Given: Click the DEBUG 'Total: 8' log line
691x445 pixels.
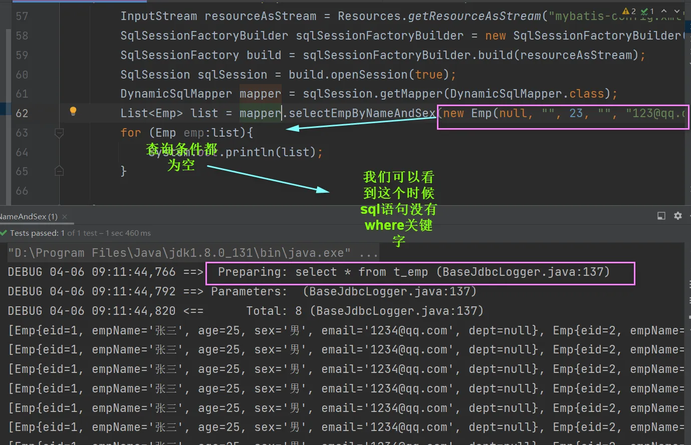Looking at the screenshot, I should [x=246, y=311].
